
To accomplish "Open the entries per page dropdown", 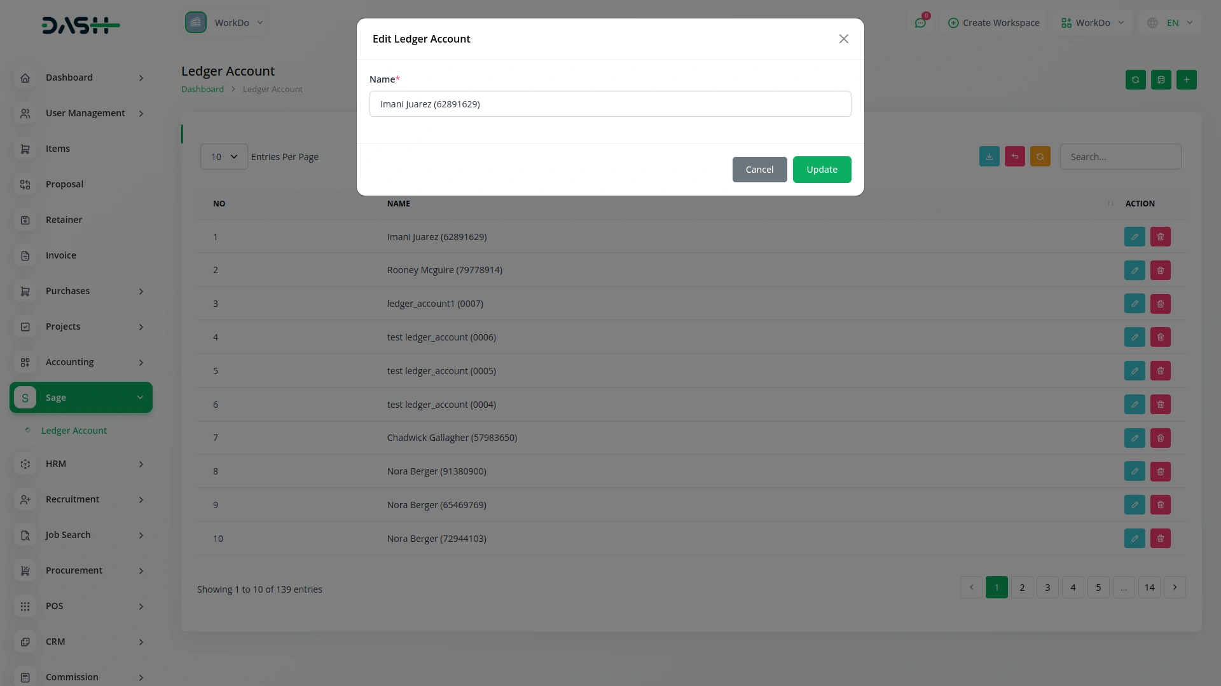I will (224, 156).
